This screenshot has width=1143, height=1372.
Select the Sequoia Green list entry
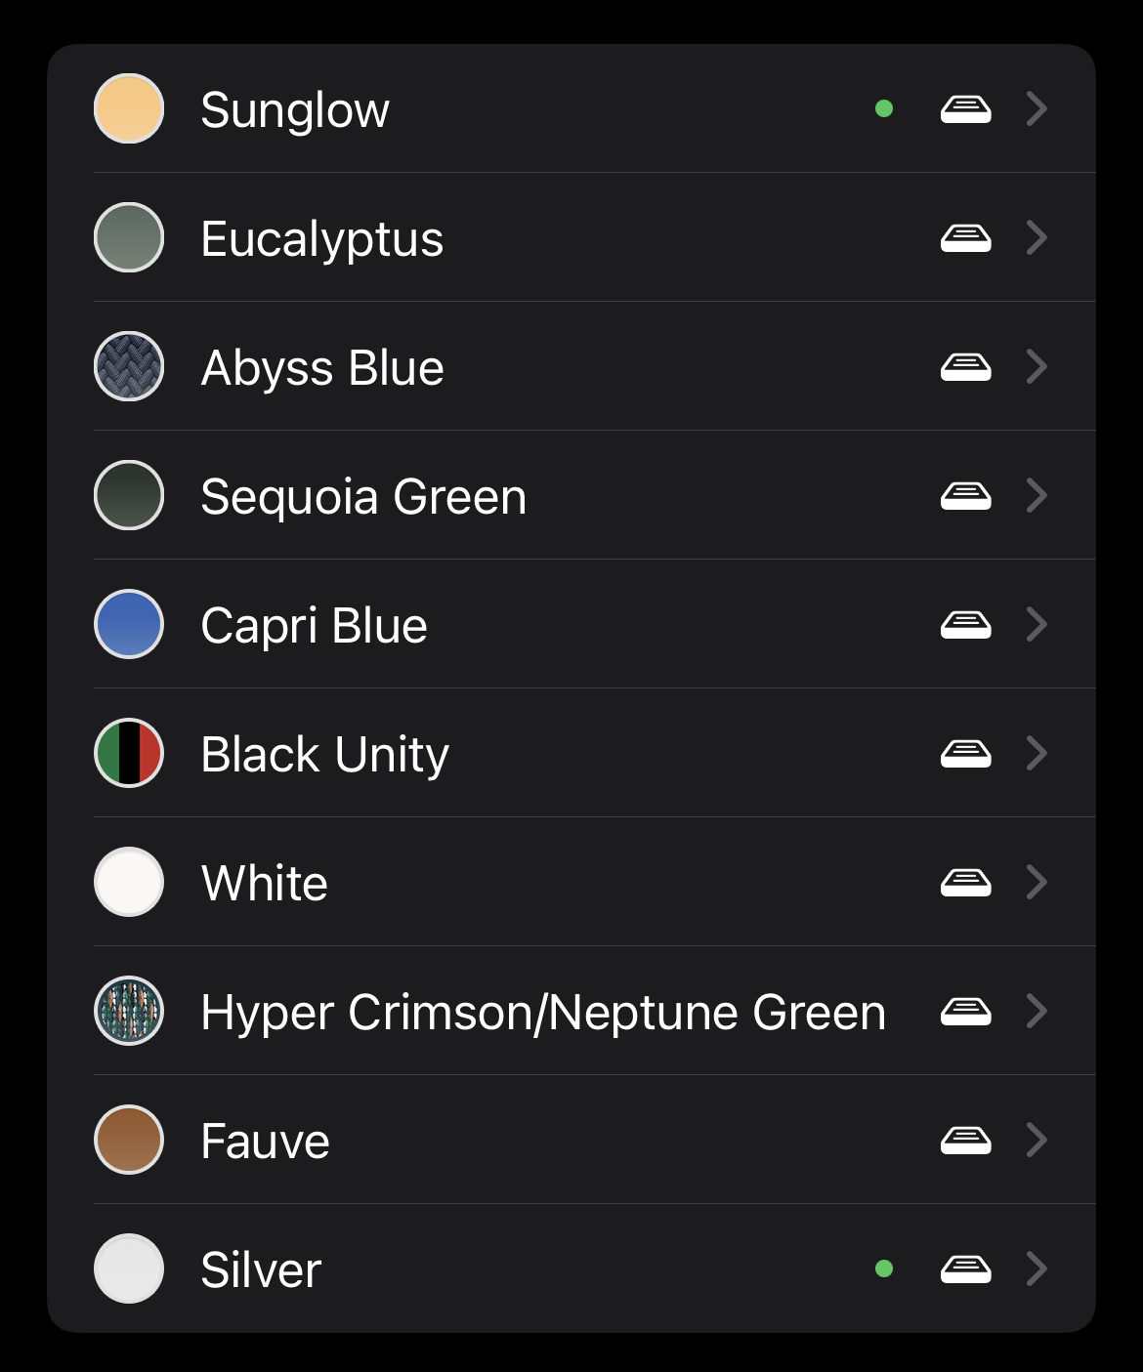[x=363, y=497]
